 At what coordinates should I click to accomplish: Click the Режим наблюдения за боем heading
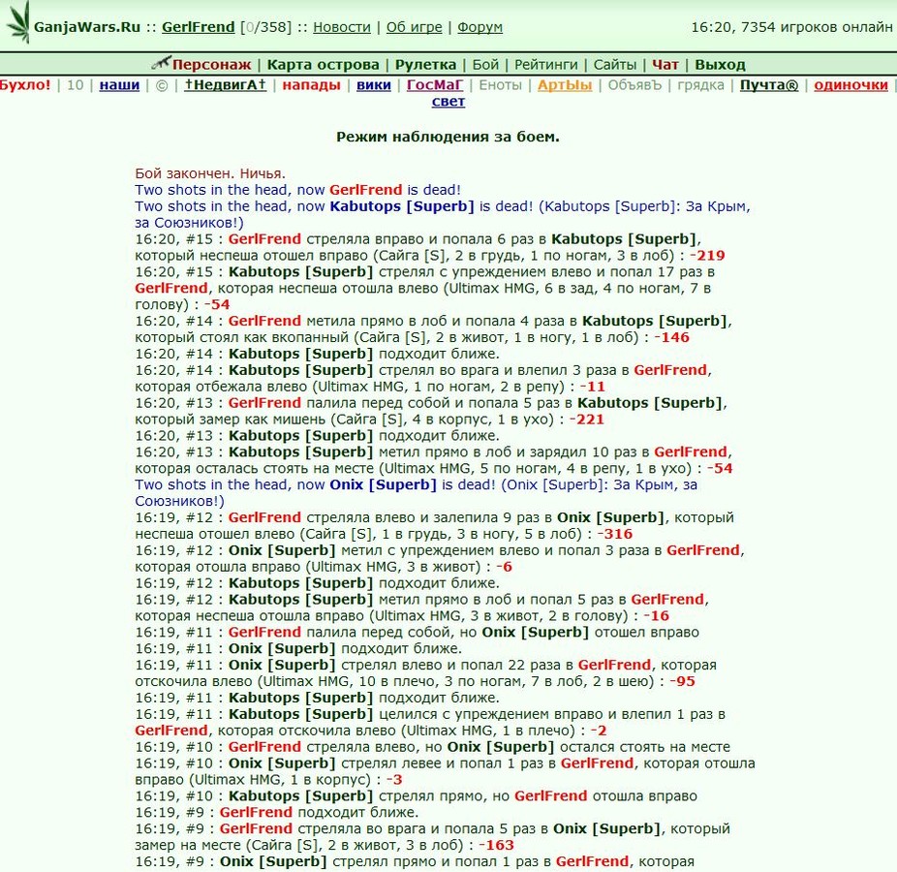[x=448, y=137]
